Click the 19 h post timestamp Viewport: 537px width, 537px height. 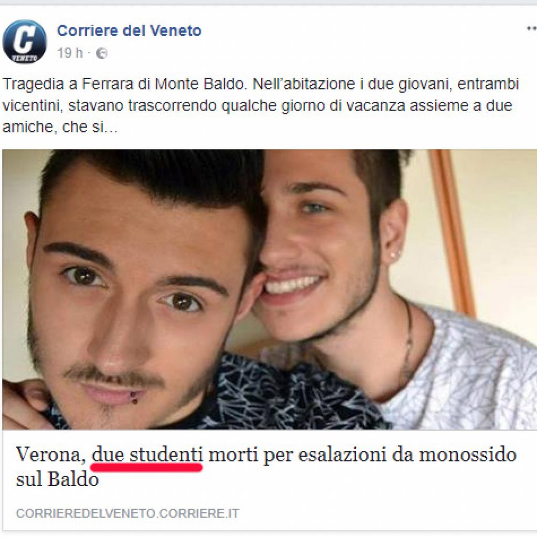click(70, 53)
